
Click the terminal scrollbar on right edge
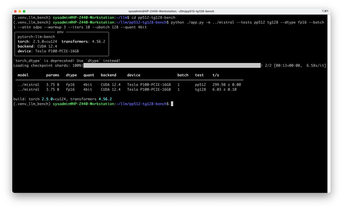pos(329,104)
